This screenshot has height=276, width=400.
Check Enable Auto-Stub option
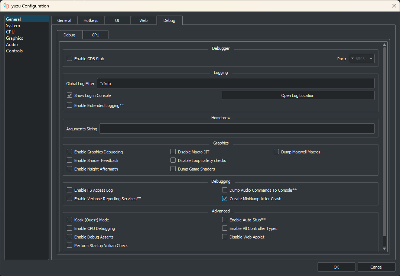(x=225, y=220)
